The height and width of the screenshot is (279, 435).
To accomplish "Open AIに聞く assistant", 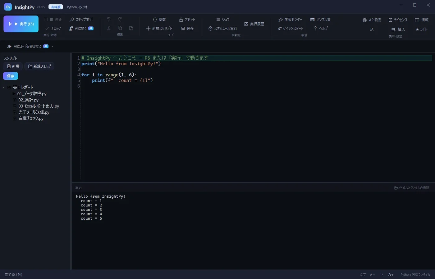I will tap(81, 28).
